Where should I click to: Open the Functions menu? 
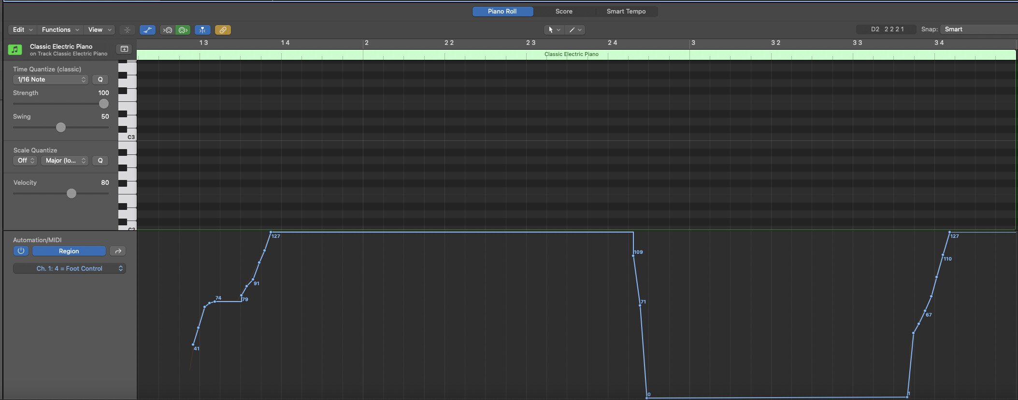60,30
